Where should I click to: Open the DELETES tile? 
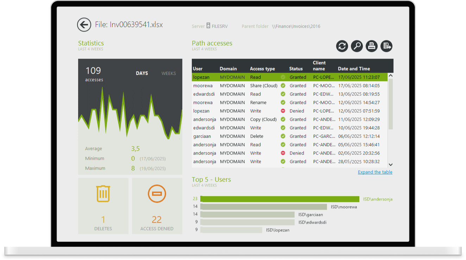pyautogui.click(x=103, y=206)
